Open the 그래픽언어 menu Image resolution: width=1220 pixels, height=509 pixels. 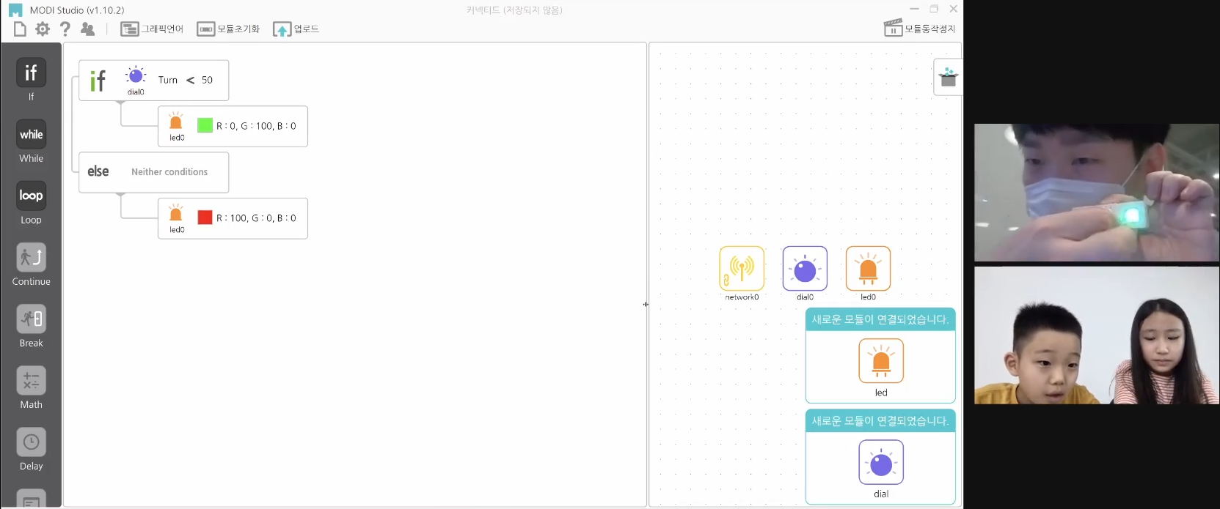click(x=152, y=29)
